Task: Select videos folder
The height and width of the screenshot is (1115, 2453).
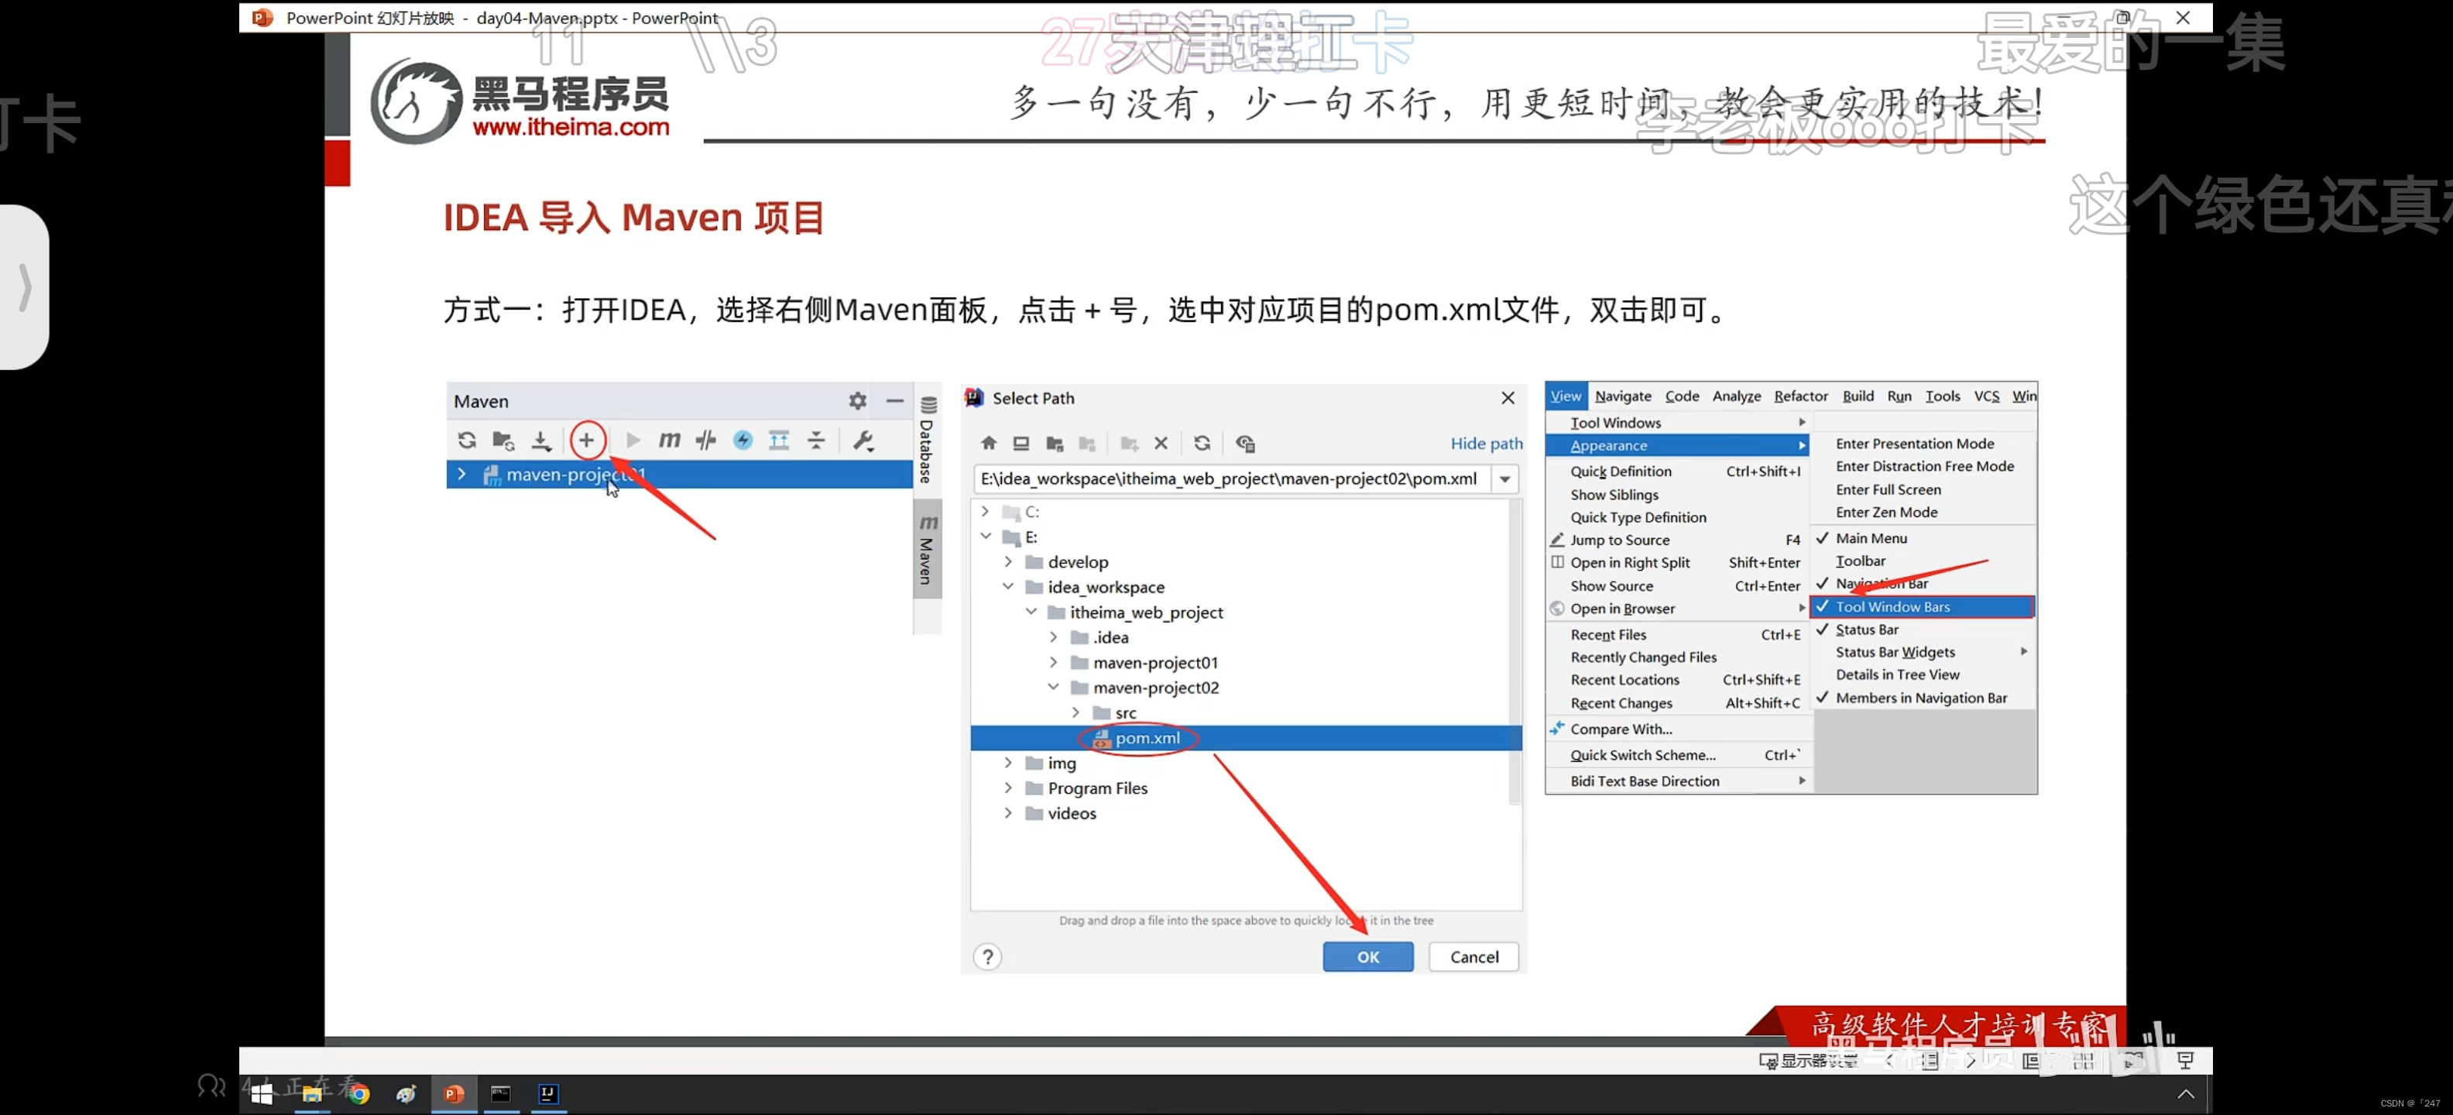Action: point(1072,813)
